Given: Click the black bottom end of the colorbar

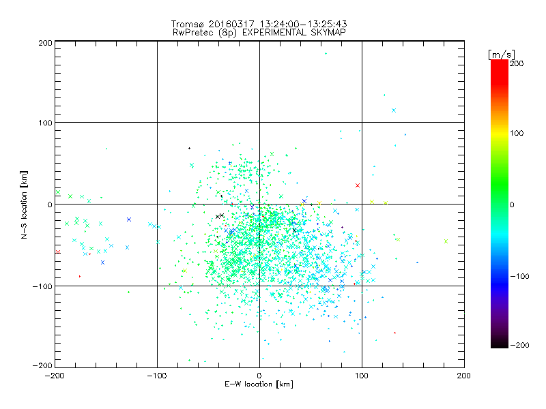Looking at the screenshot, I should 500,343.
